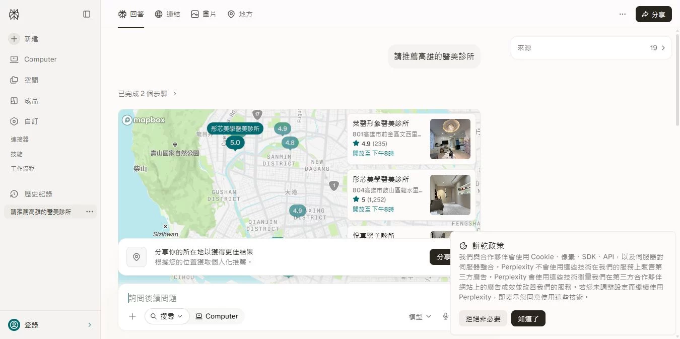Click the 分享 button in the location banner

coord(441,257)
